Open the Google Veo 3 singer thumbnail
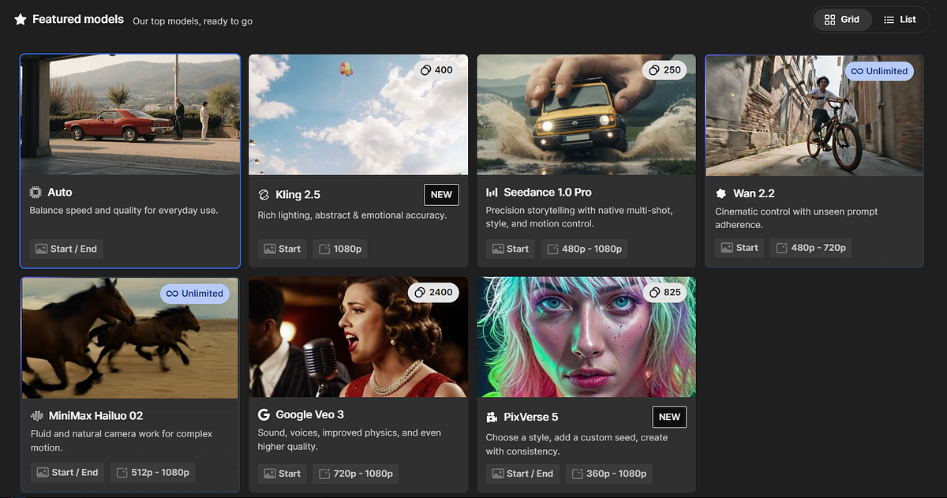This screenshot has height=498, width=947. pos(358,337)
